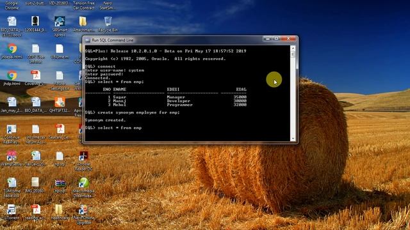Click the 'Developer' designation value

click(179, 101)
